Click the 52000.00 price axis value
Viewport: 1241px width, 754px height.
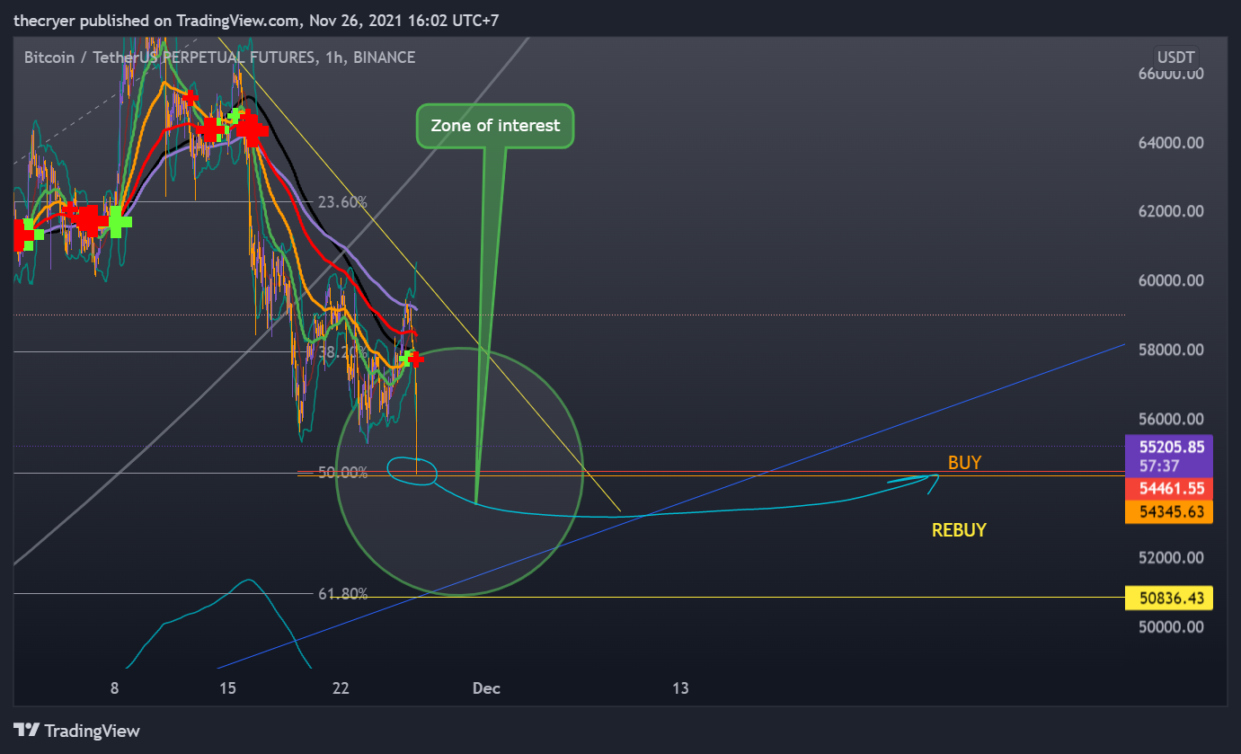tap(1170, 557)
